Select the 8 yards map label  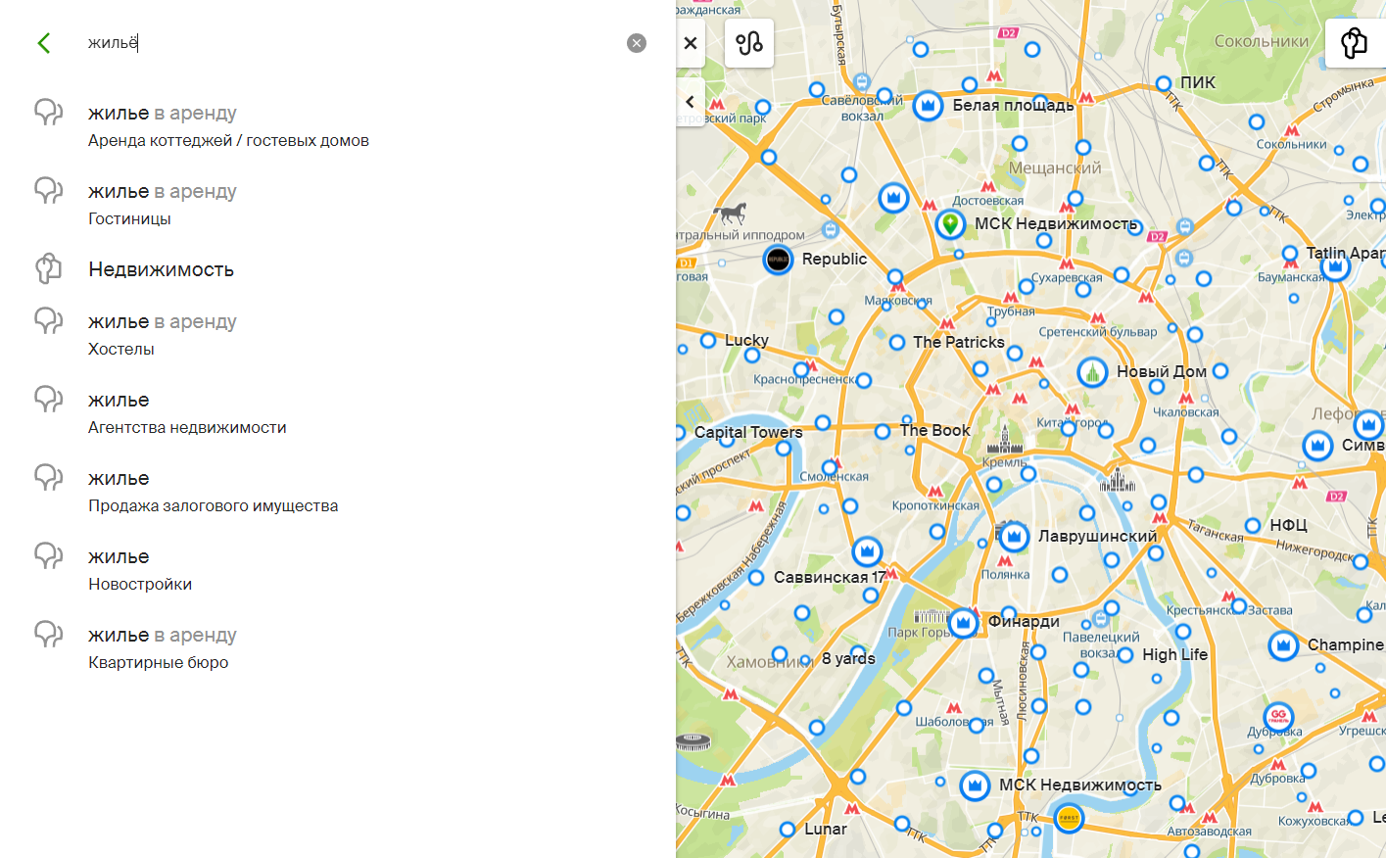point(848,658)
